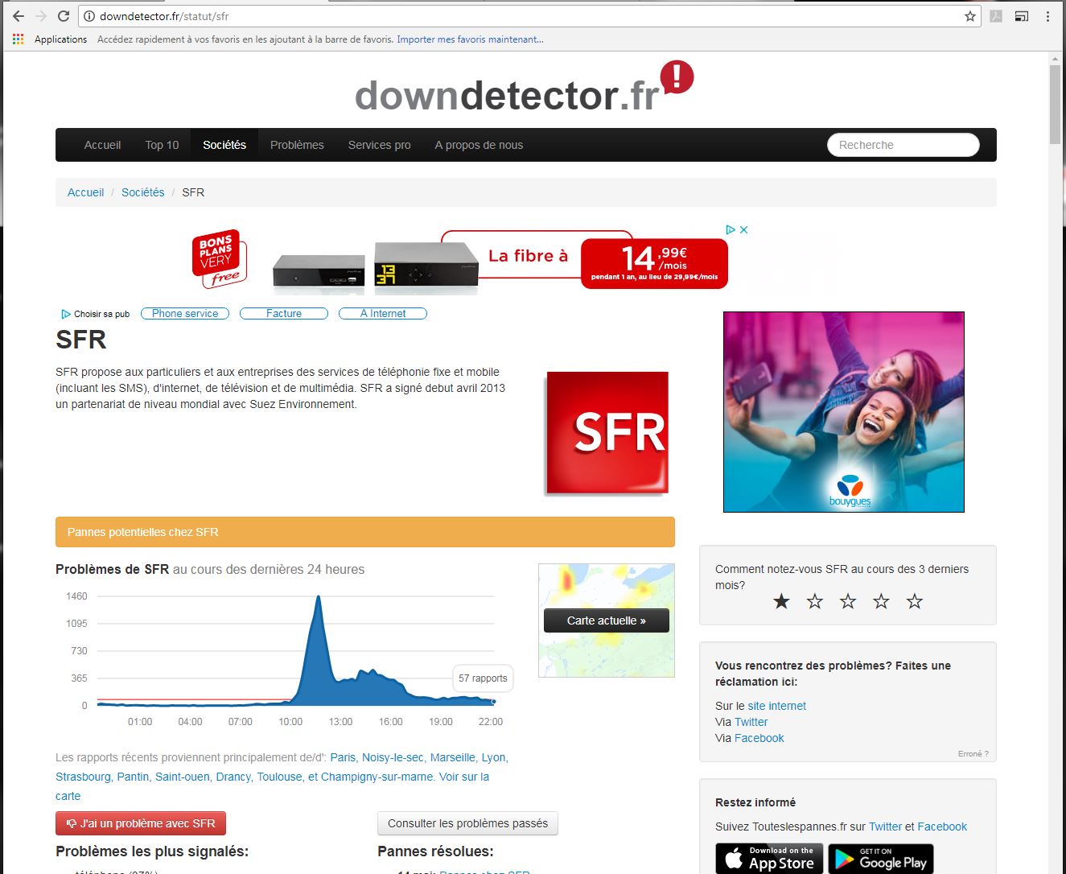Viewport: 1066px width, 874px height.
Task: Open the Twitter complaint link after Via
Action: (x=751, y=722)
